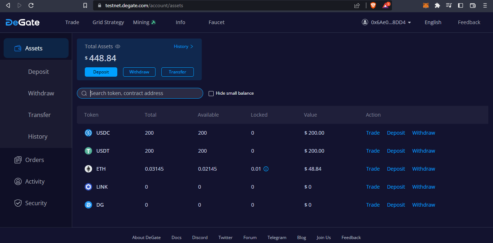Click Deposit link in the ETH row
The height and width of the screenshot is (243, 493).
coord(396,169)
